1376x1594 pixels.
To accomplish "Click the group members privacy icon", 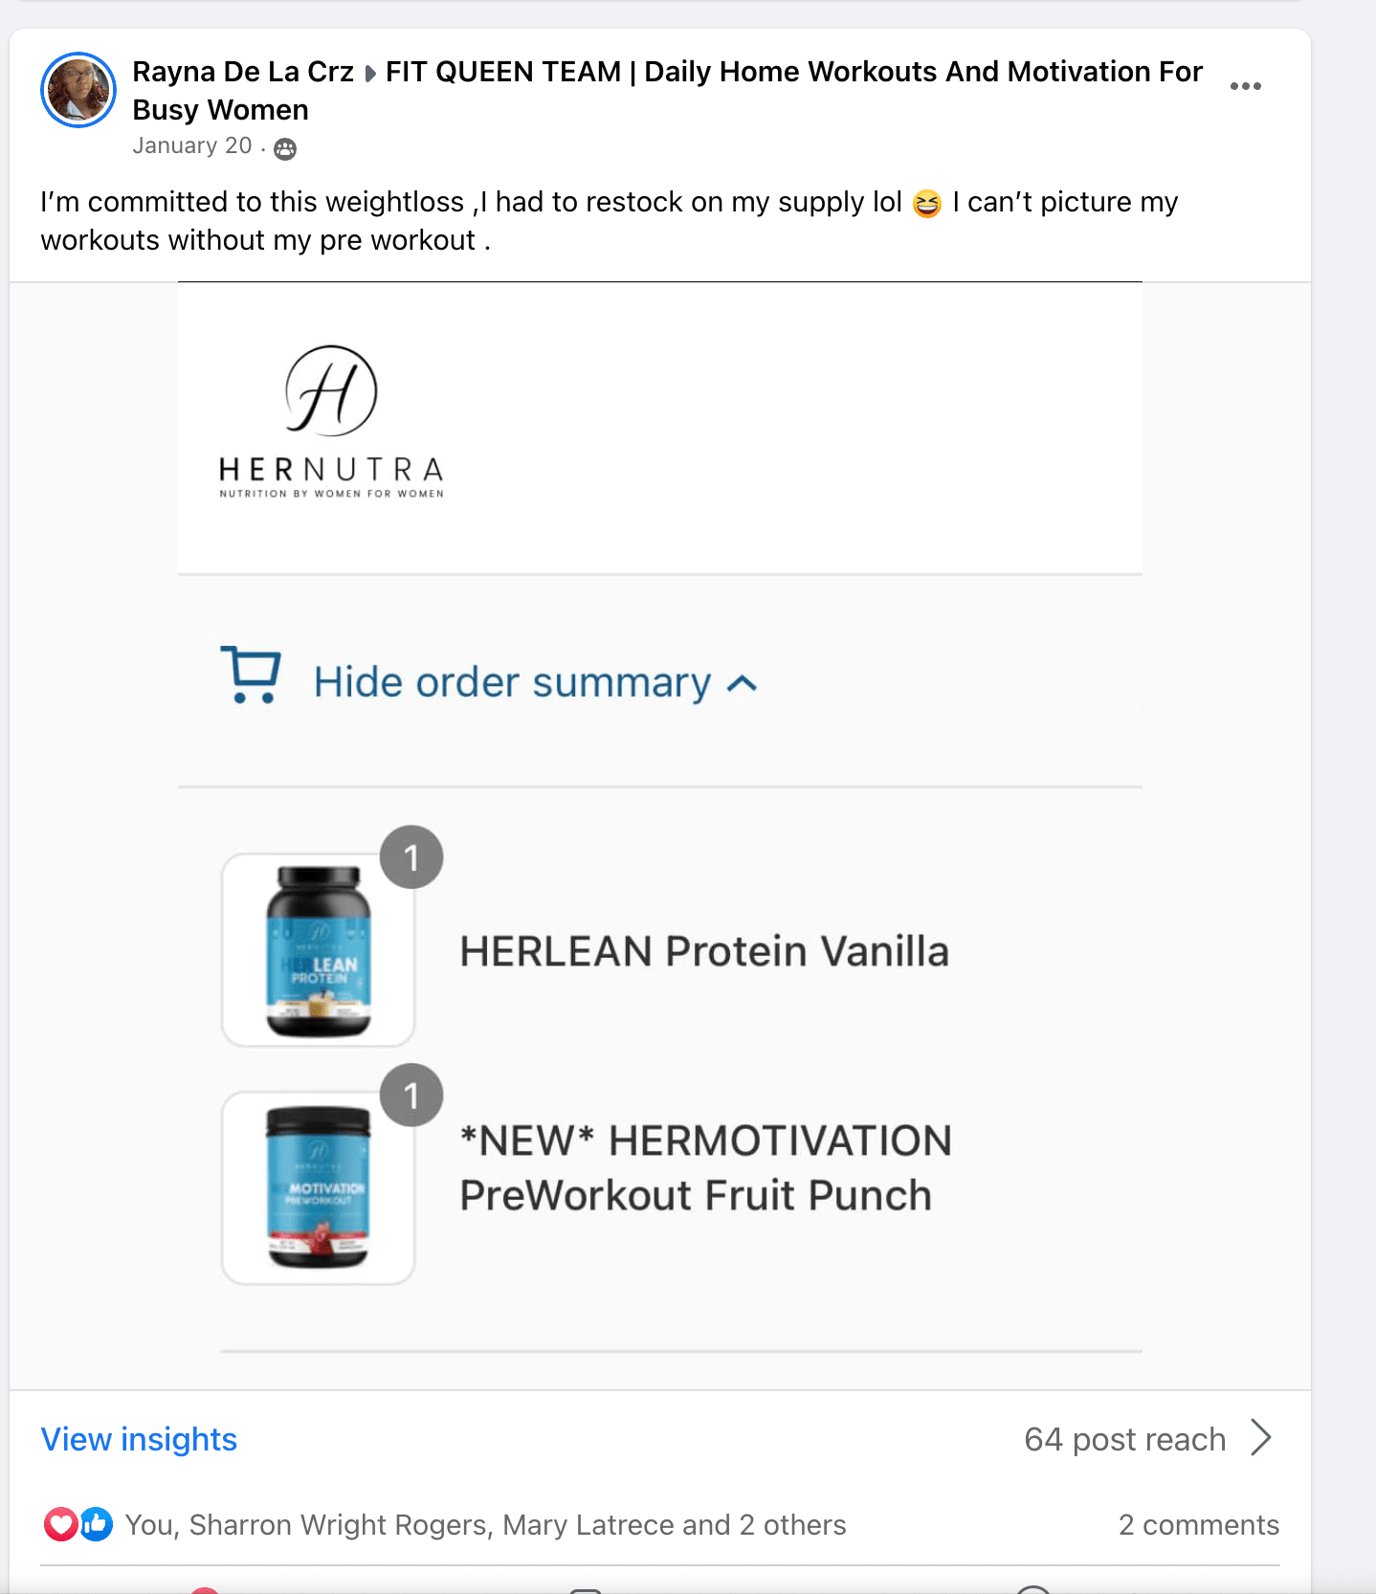I will tap(285, 148).
